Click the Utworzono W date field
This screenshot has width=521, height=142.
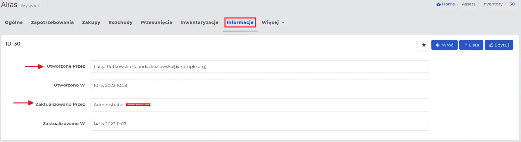pos(260,86)
